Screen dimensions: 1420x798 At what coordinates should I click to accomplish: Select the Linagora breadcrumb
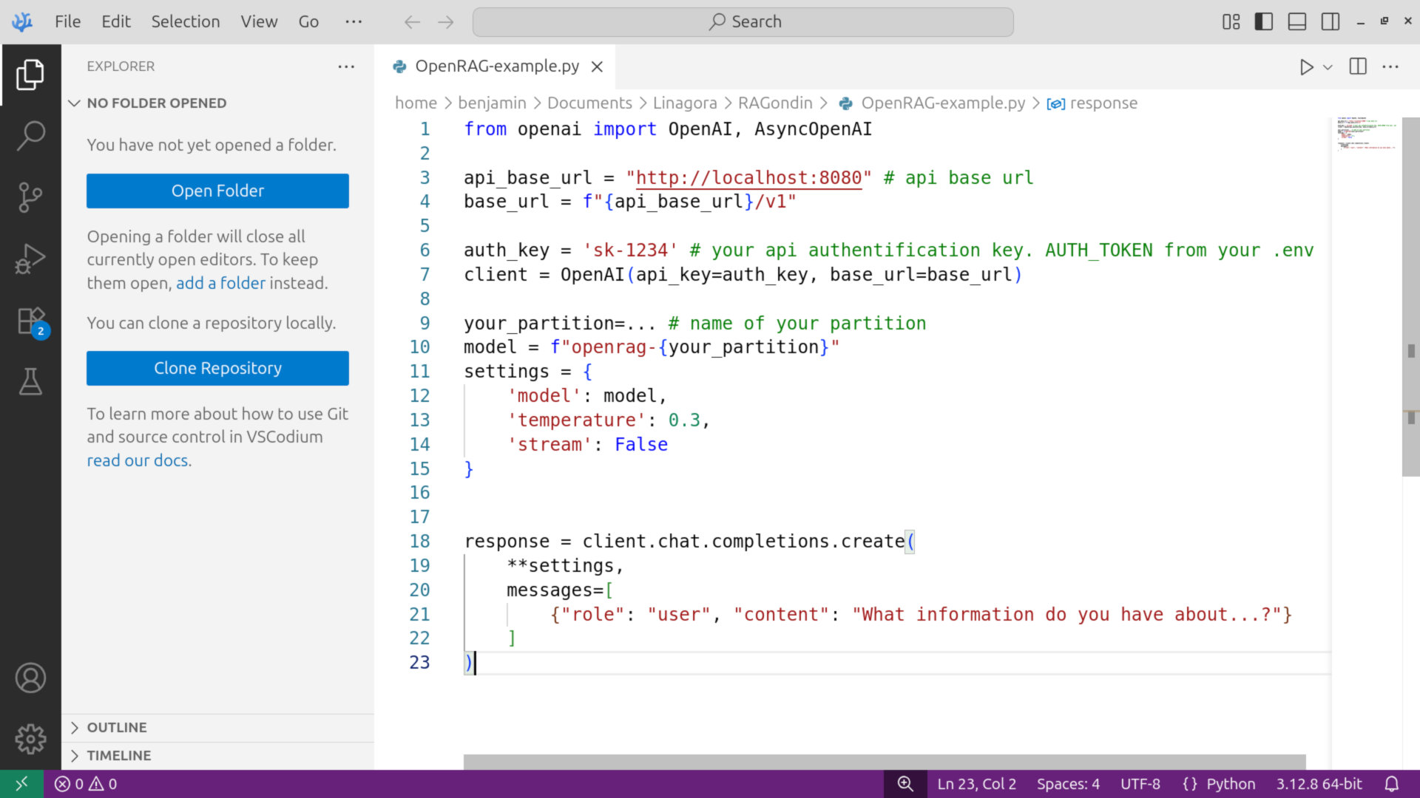685,103
